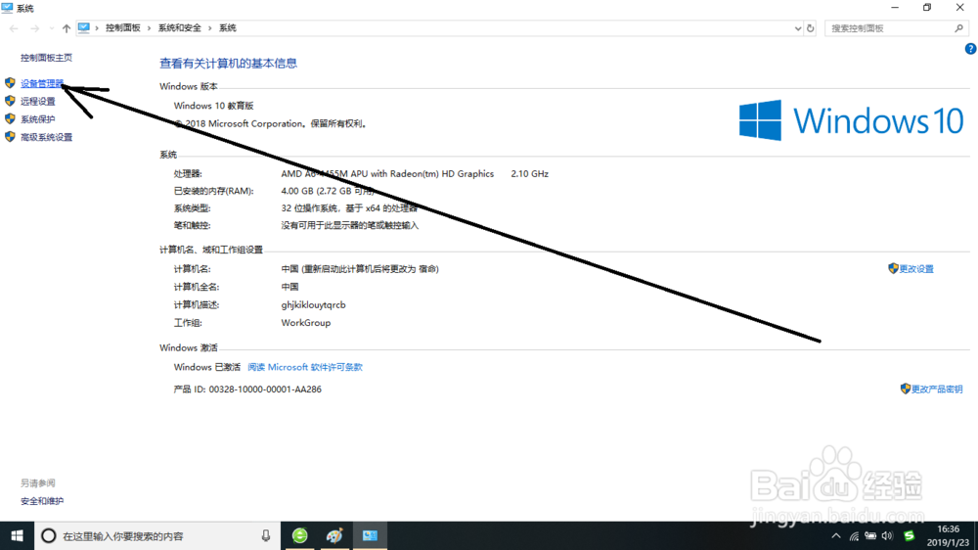
Task: Click shield icon beside 设备管理器
Action: click(10, 82)
